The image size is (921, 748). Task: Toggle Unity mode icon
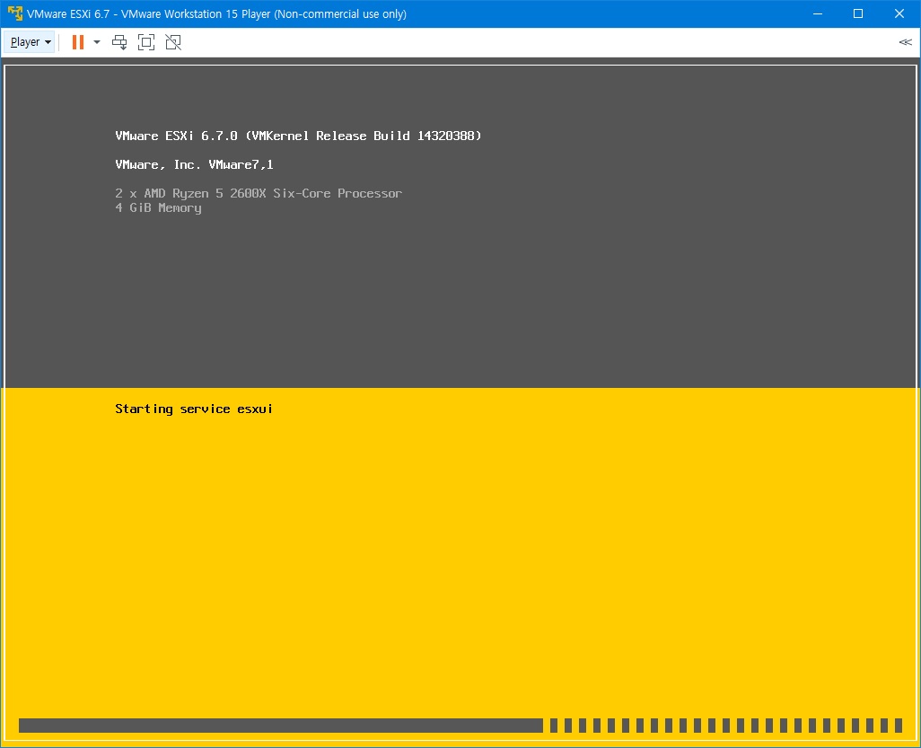click(x=173, y=42)
